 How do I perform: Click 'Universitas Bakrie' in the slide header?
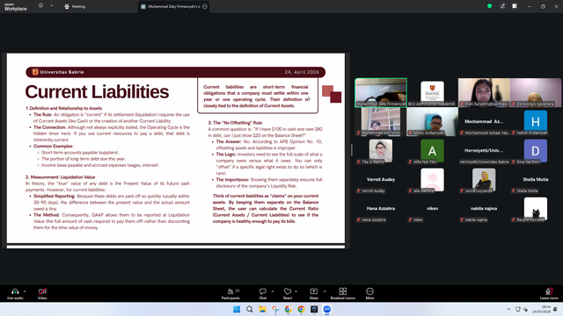(62, 72)
